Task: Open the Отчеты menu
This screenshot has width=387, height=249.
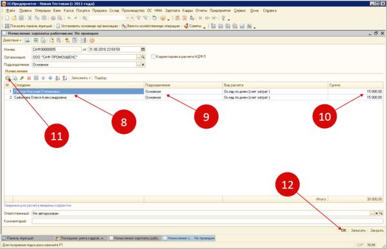Action: coord(201,10)
